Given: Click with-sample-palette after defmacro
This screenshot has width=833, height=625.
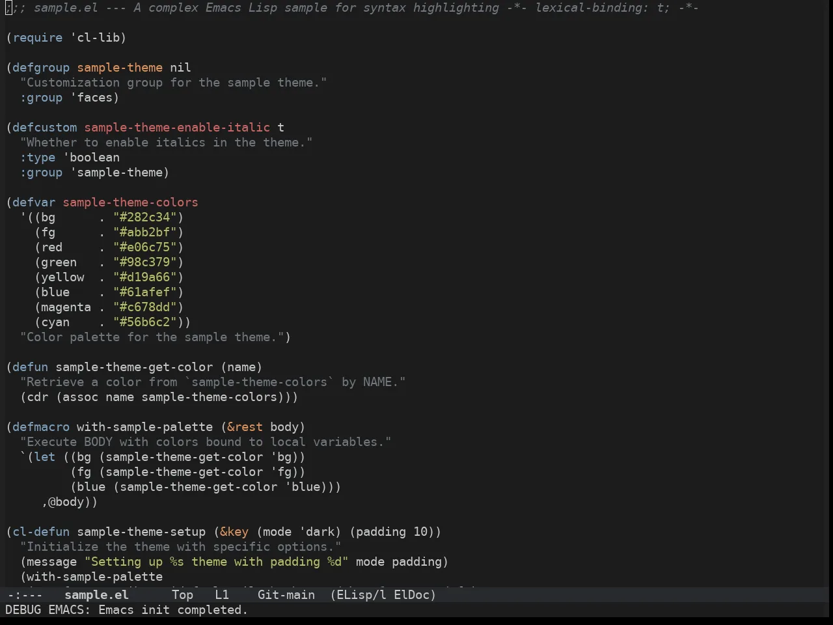Looking at the screenshot, I should click(x=144, y=427).
